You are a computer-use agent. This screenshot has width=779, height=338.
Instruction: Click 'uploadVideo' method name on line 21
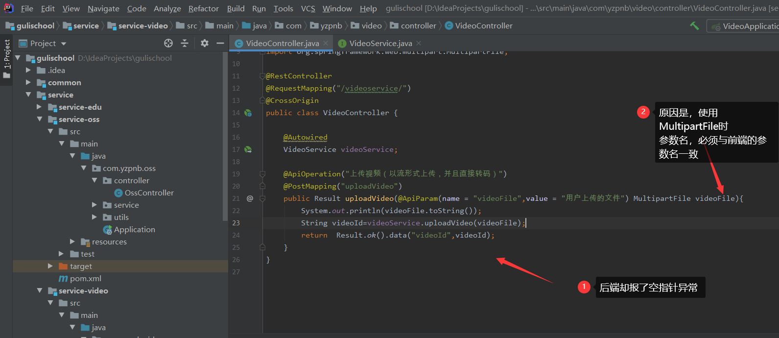tap(370, 198)
